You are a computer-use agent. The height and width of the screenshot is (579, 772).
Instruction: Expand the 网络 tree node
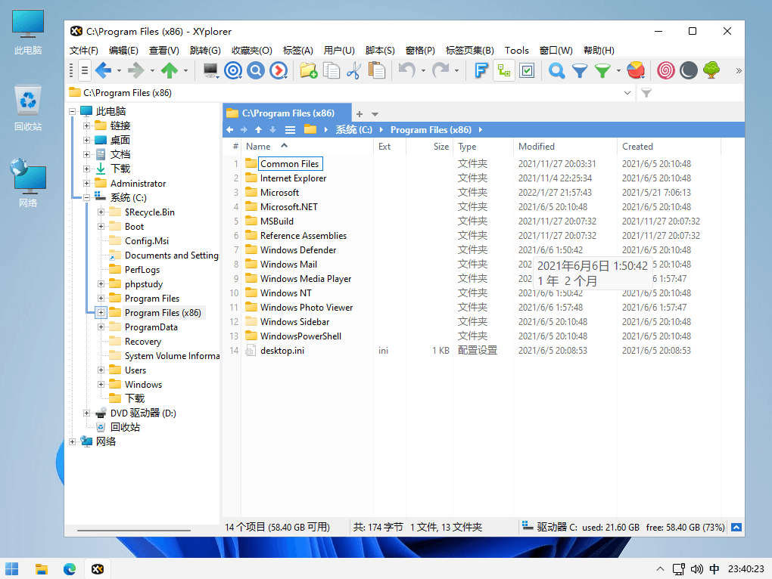coord(73,441)
